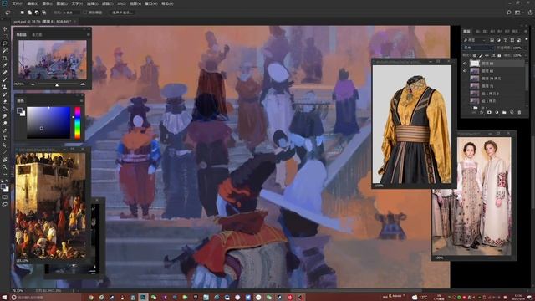Select the Hand tool
The height and width of the screenshot is (301, 535).
(5, 160)
